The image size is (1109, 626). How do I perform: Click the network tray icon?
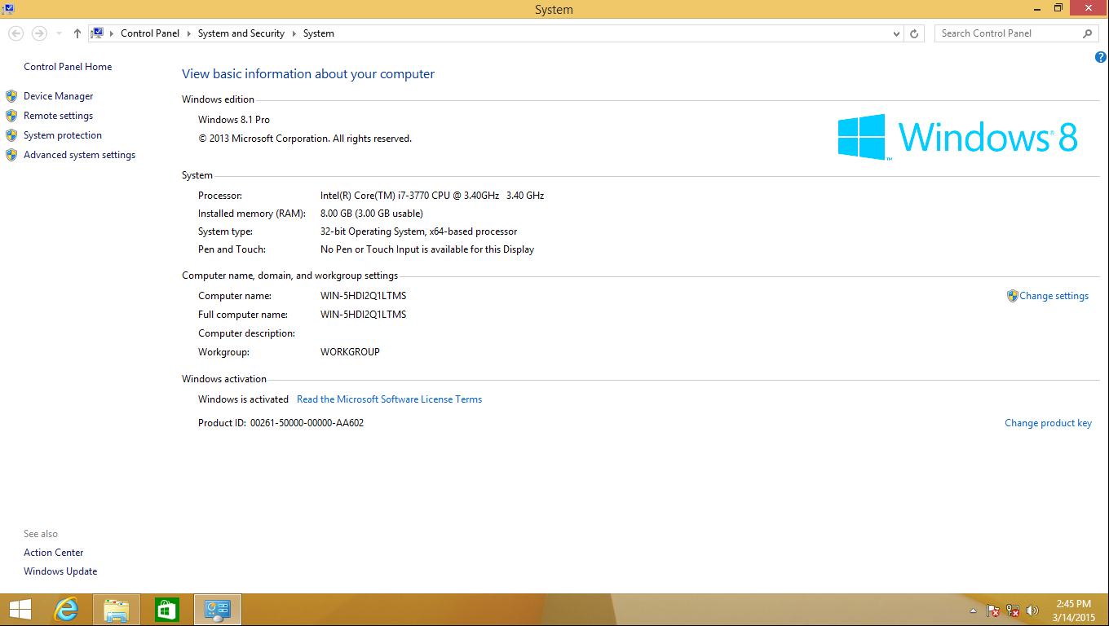tap(1013, 611)
